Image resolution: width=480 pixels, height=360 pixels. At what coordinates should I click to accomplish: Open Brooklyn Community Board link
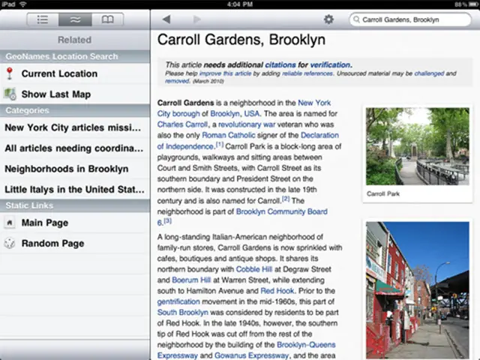[282, 211]
